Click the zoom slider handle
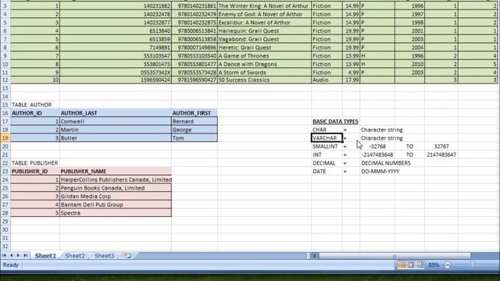Viewport: 500px width, 281px height. (473, 265)
